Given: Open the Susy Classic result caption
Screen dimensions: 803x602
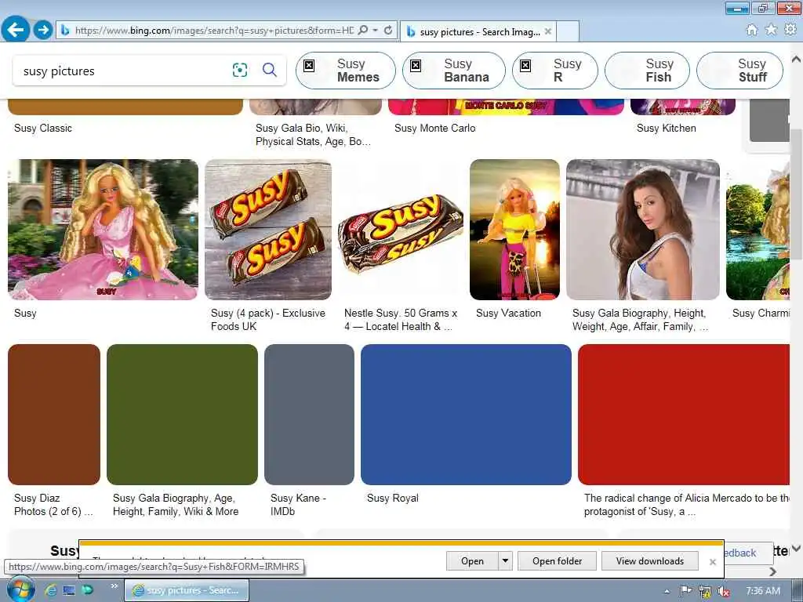Looking at the screenshot, I should (x=43, y=129).
